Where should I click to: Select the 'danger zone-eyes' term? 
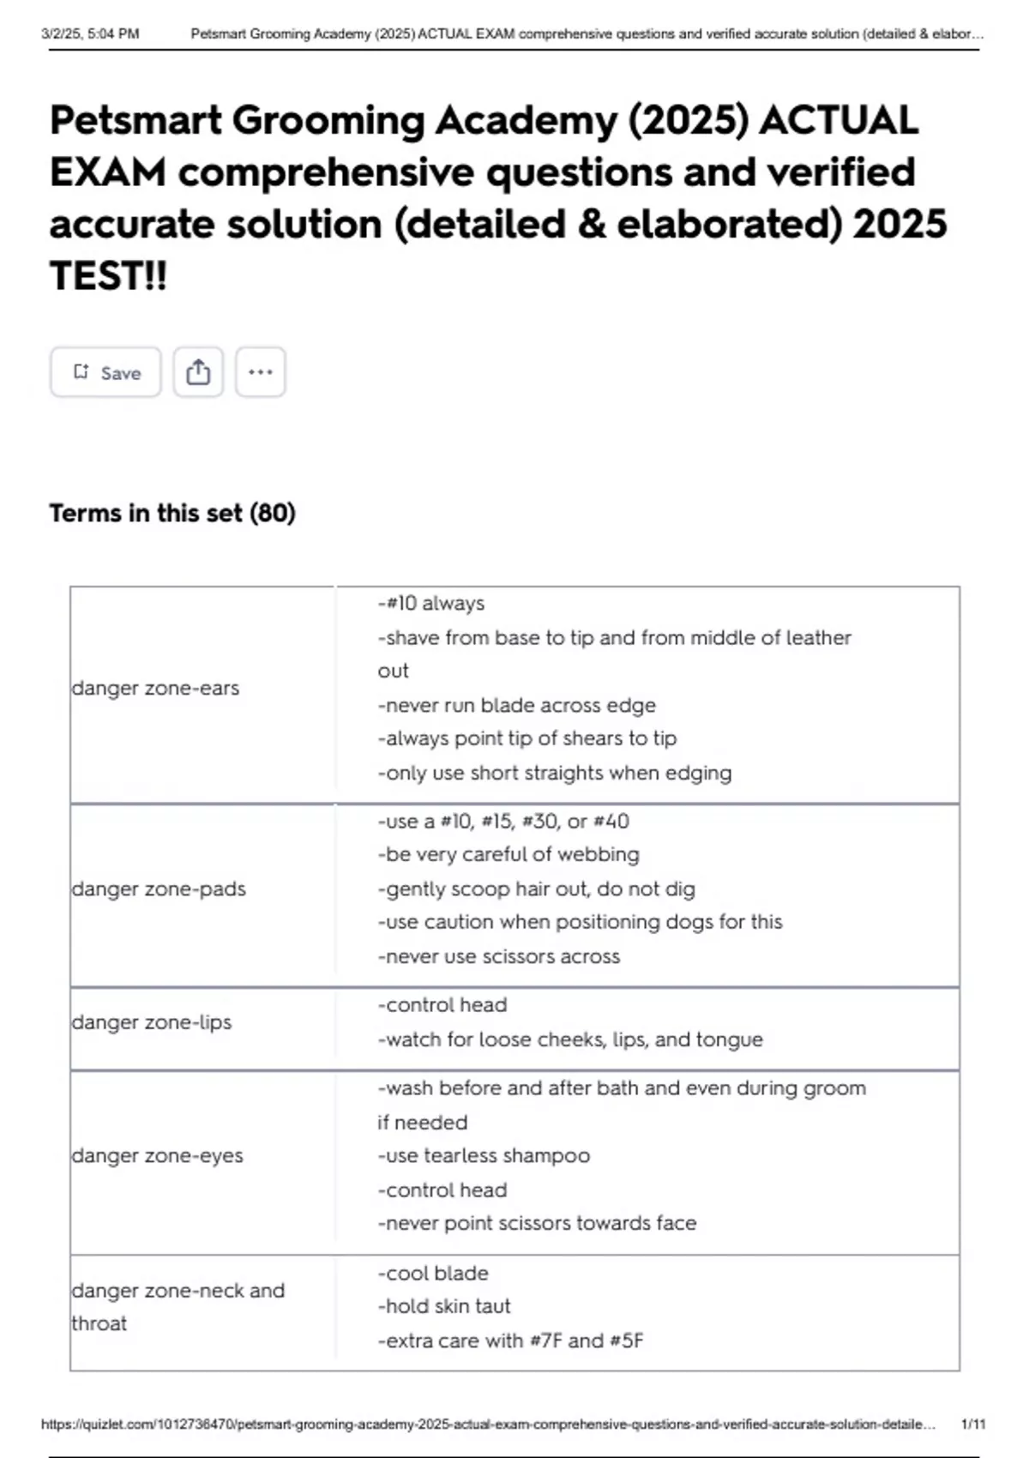(x=158, y=1155)
